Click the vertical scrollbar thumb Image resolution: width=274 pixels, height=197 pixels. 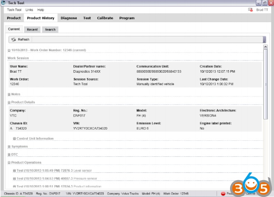point(265,84)
